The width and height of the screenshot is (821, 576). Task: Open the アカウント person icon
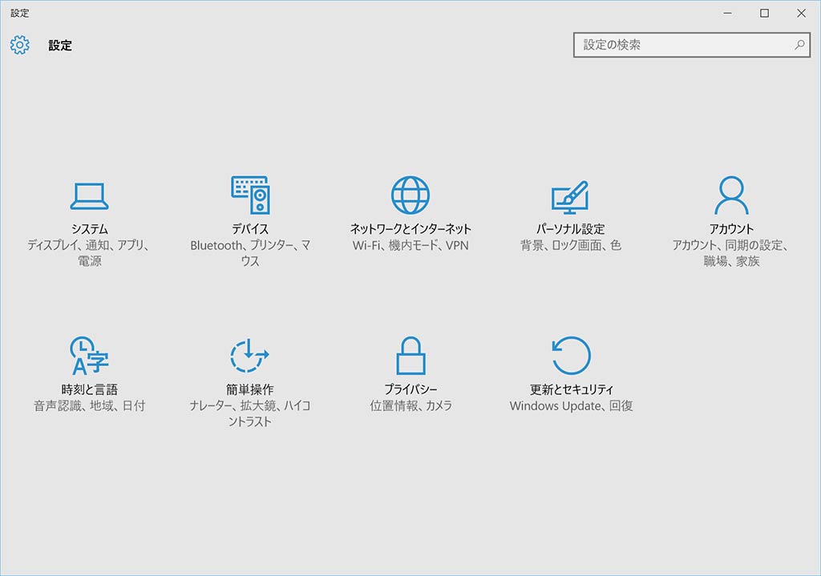731,195
